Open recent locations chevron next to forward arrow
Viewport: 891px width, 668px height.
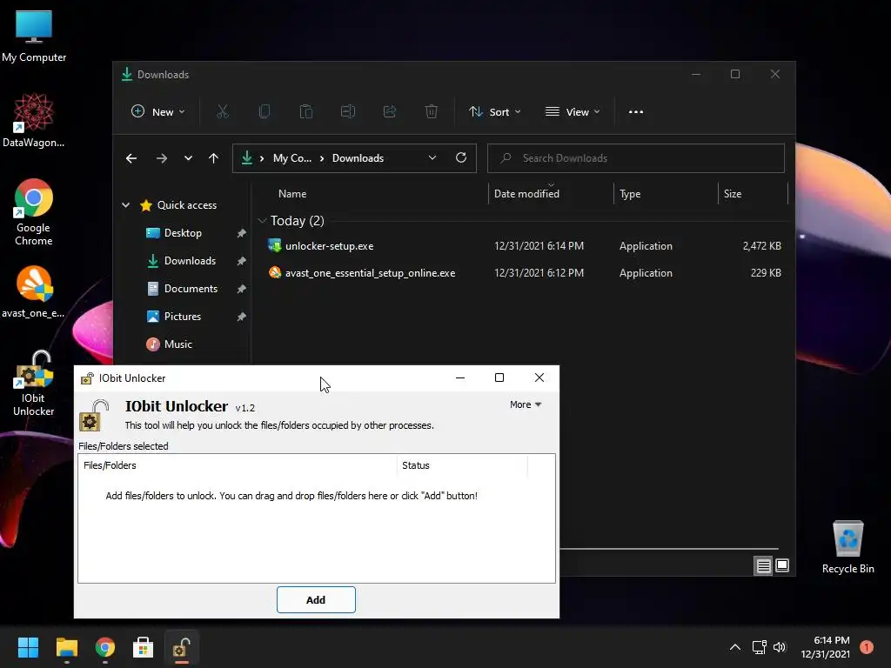click(188, 158)
